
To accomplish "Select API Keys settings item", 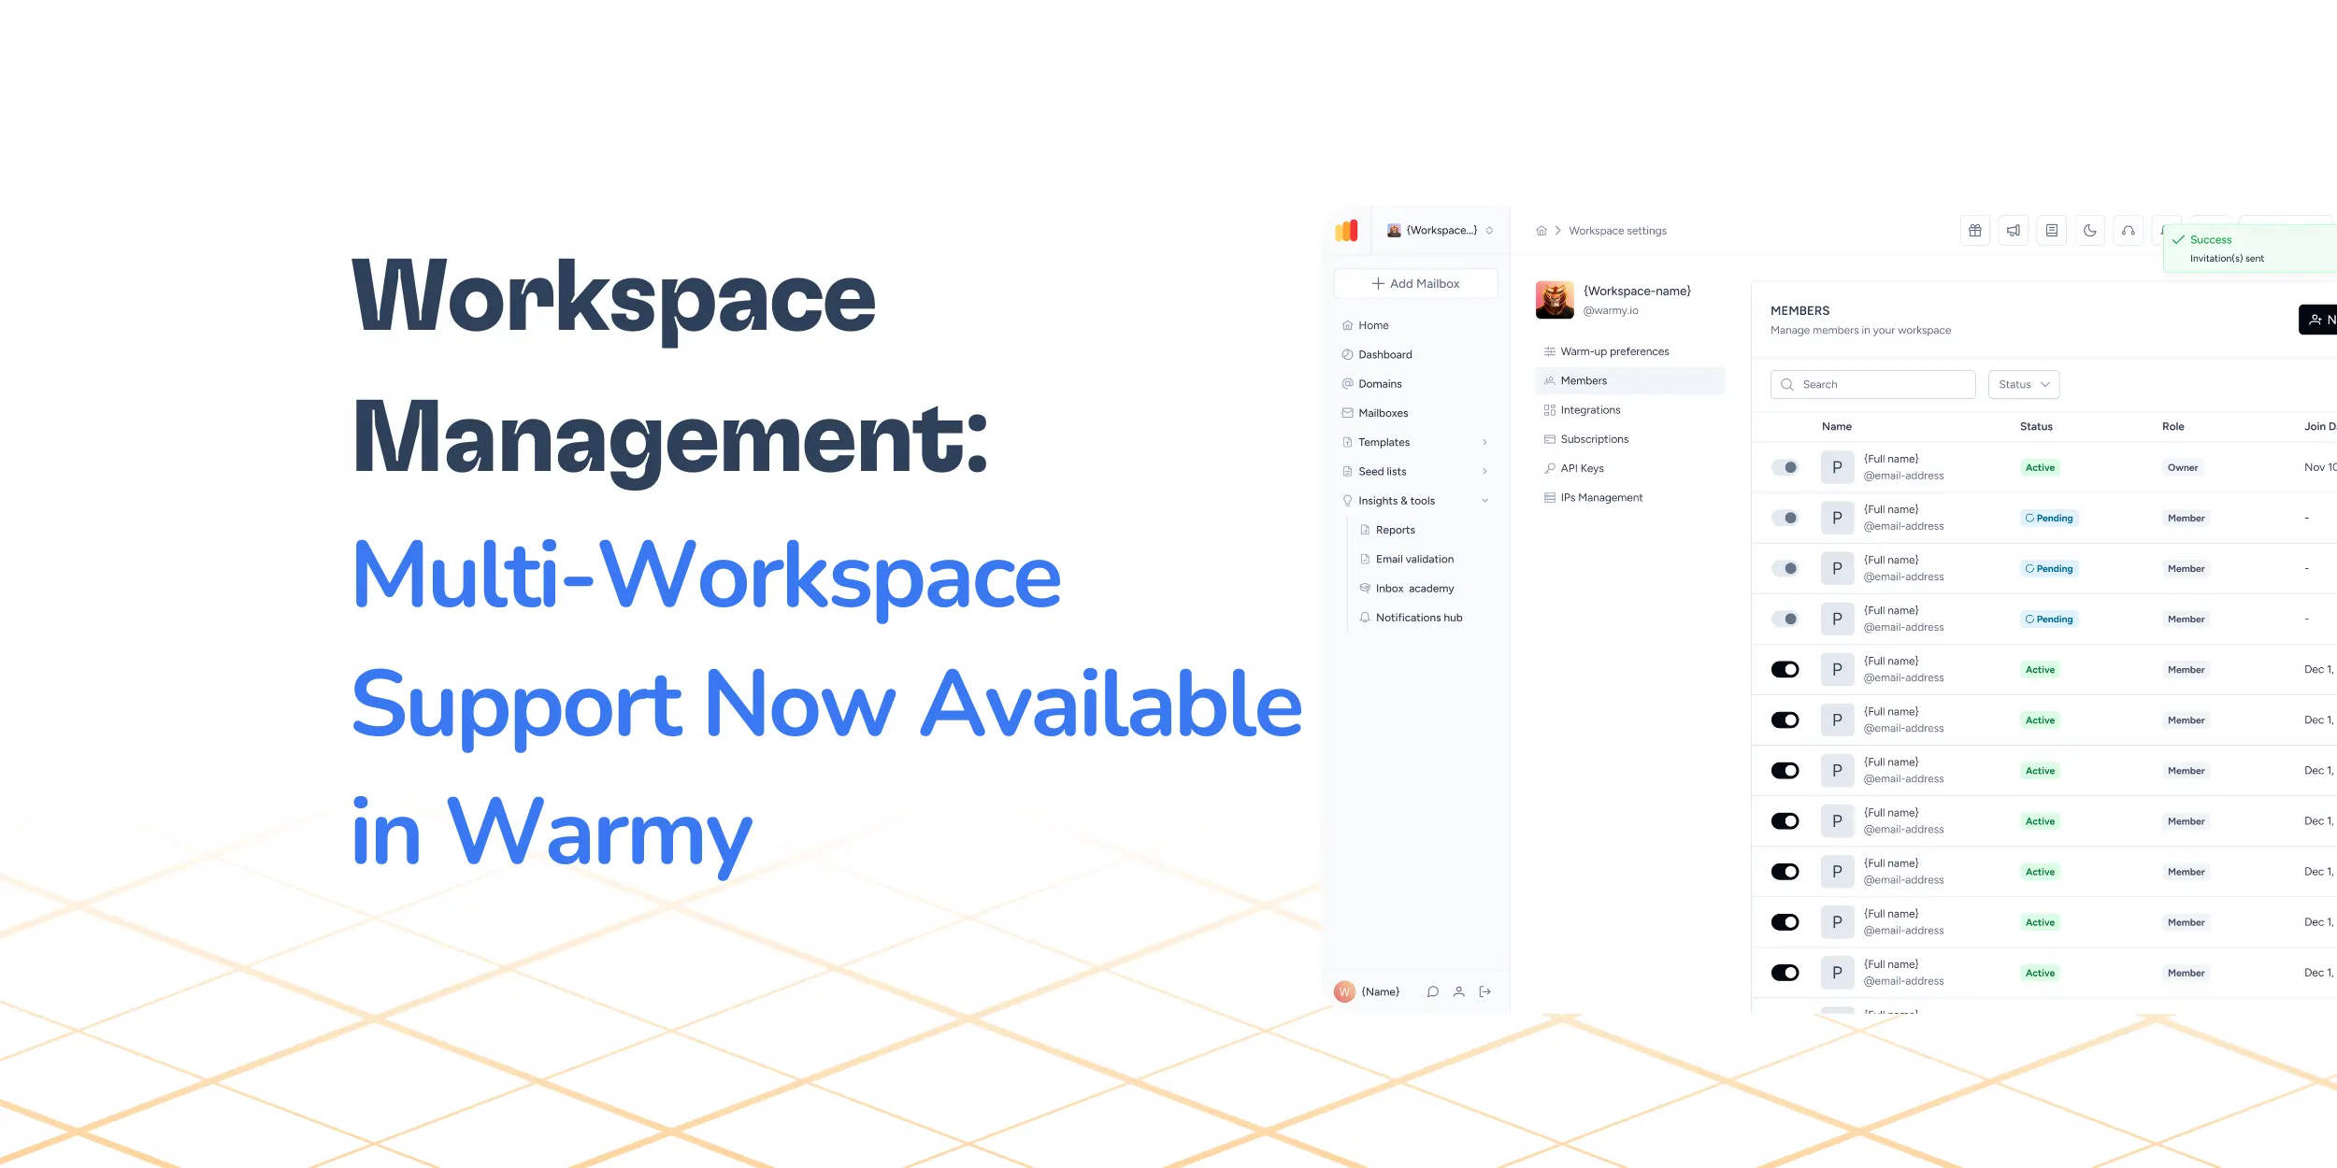I will coord(1582,468).
